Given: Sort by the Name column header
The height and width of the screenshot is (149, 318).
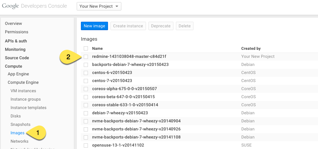Looking at the screenshot, I should click(97, 48).
